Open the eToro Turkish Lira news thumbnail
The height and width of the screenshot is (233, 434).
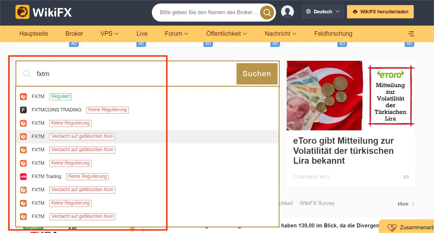(x=351, y=96)
